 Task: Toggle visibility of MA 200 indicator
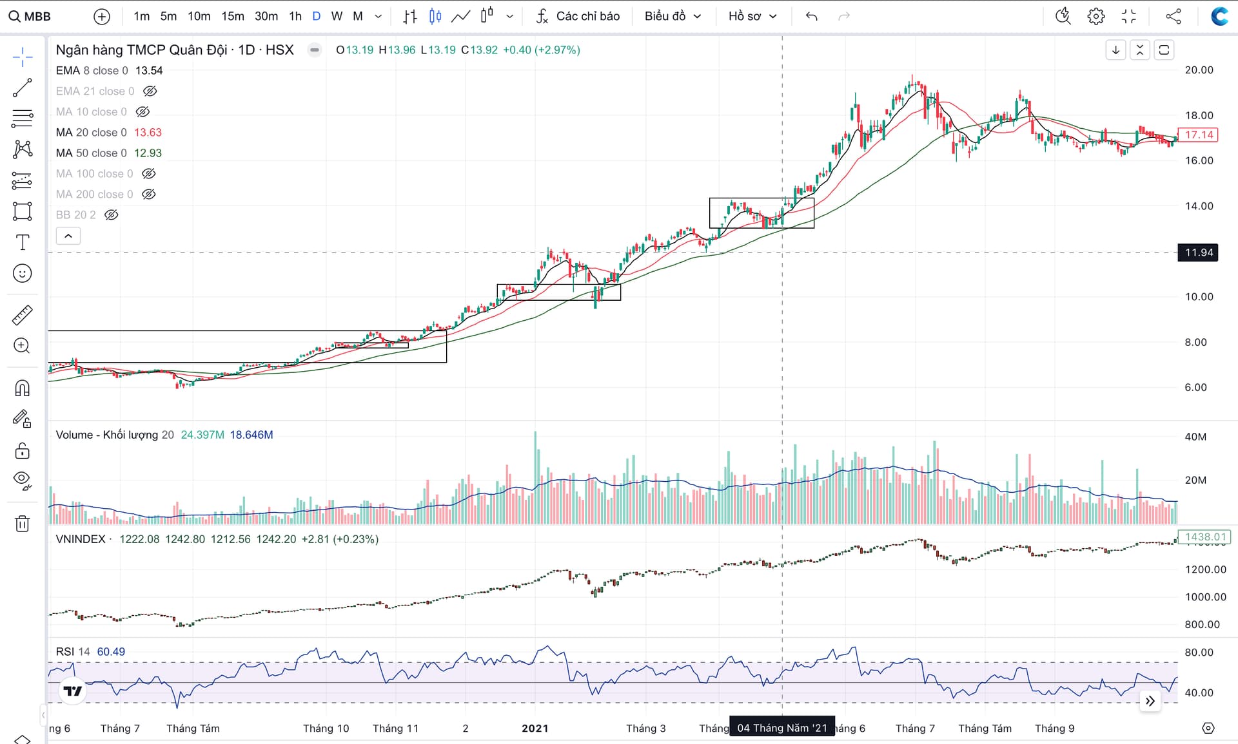pos(148,195)
